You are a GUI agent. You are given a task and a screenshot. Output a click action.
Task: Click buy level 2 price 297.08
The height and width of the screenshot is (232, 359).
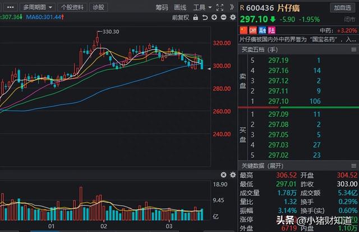coord(278,124)
